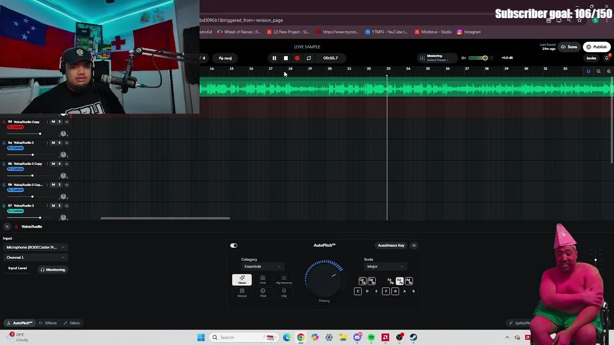Mute track 07 Voice/Audio 3
This screenshot has height=345, width=614.
point(53,206)
